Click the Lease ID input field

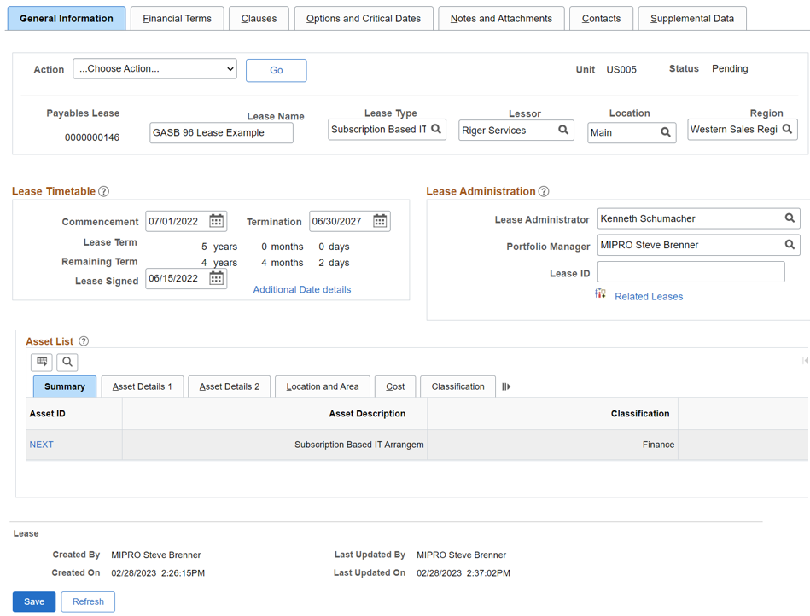691,272
